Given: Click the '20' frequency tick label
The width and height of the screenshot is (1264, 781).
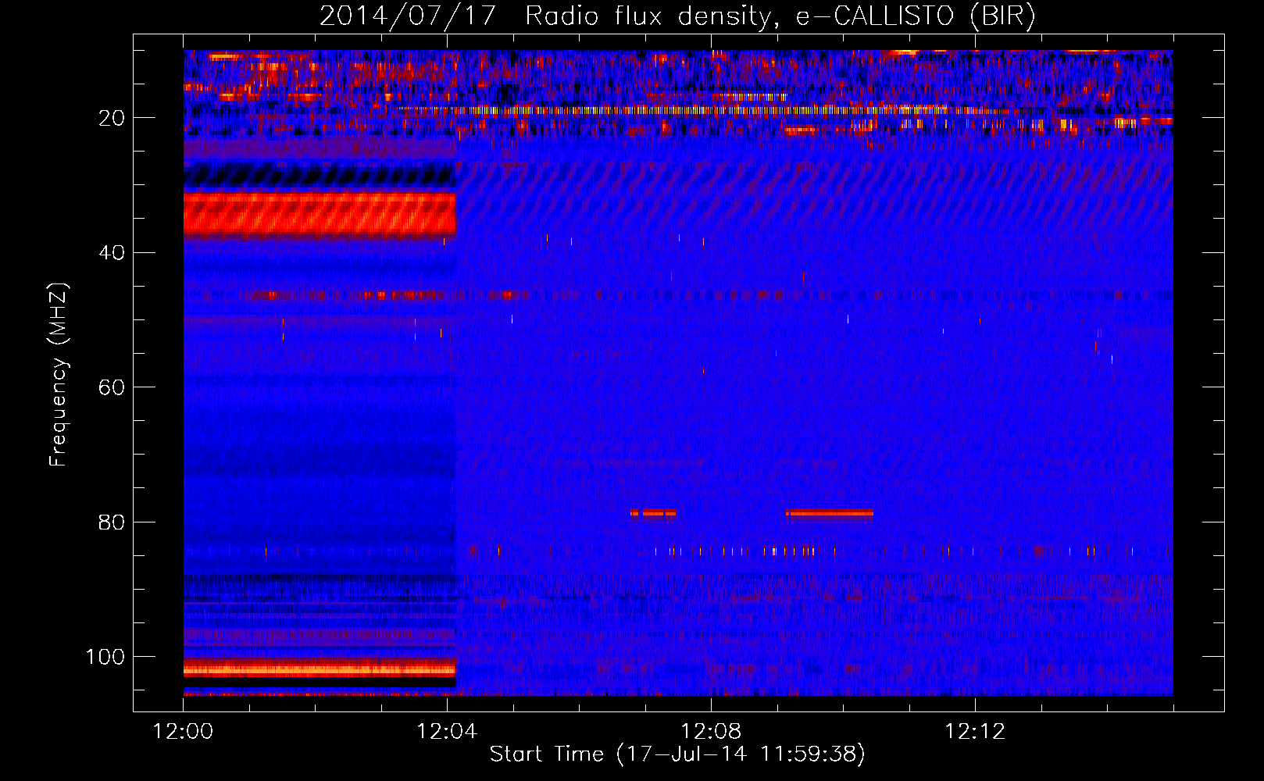Looking at the screenshot, I should (x=112, y=118).
